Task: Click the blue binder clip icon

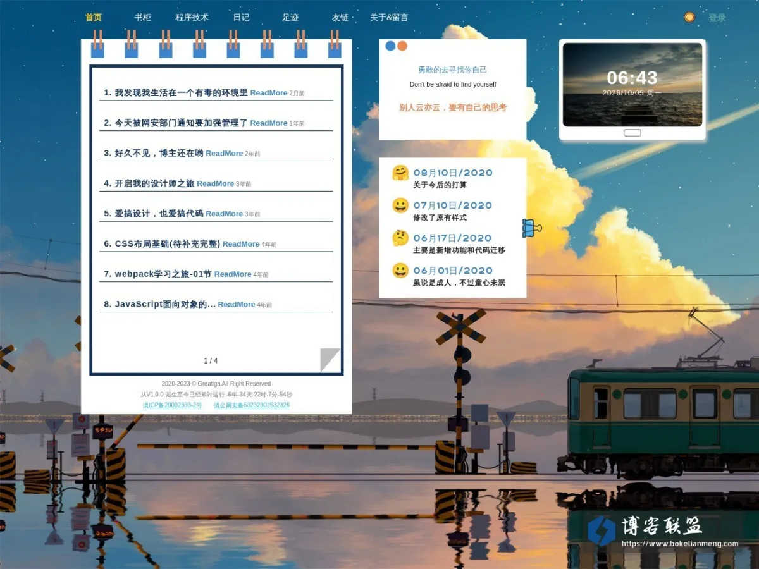Action: (531, 228)
